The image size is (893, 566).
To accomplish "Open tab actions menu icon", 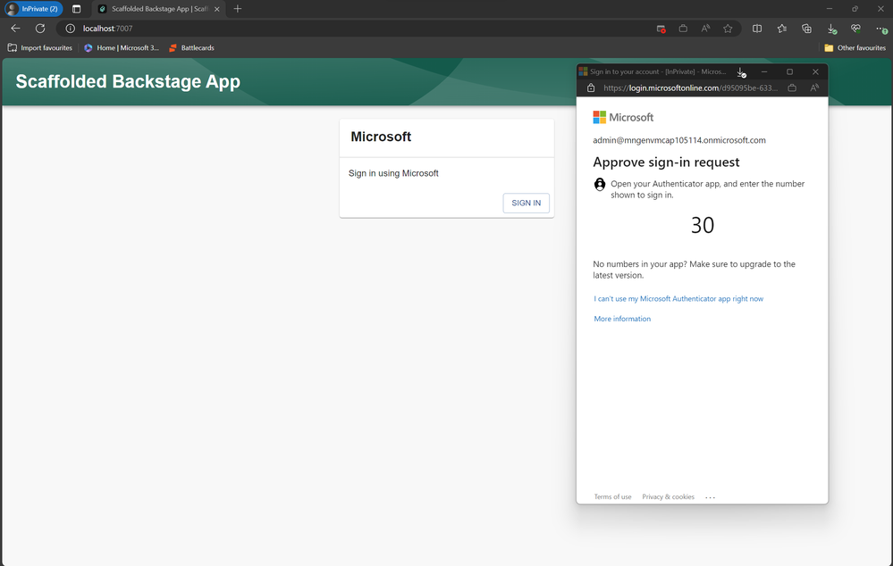I will 76,9.
